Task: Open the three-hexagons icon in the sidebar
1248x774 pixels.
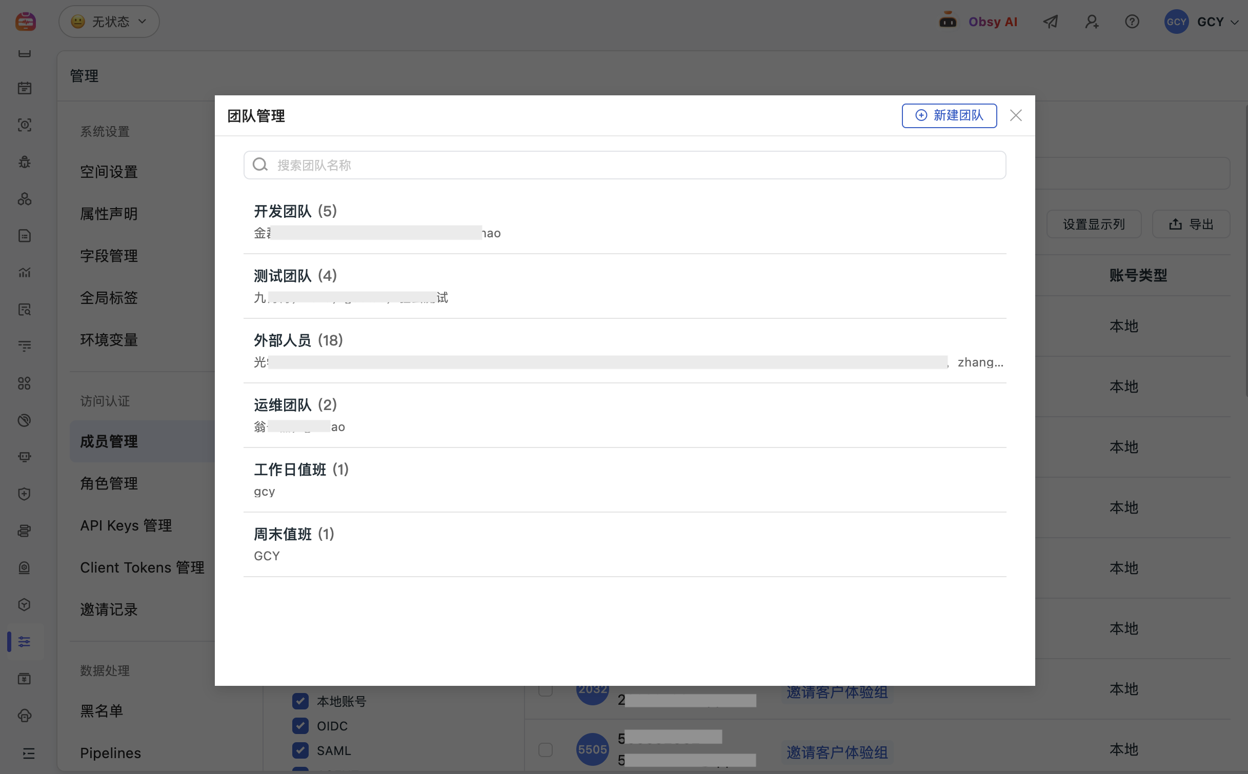Action: pos(25,199)
